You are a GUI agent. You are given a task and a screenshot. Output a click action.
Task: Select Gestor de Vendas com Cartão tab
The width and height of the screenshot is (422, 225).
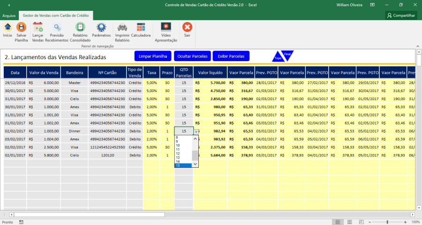point(56,16)
